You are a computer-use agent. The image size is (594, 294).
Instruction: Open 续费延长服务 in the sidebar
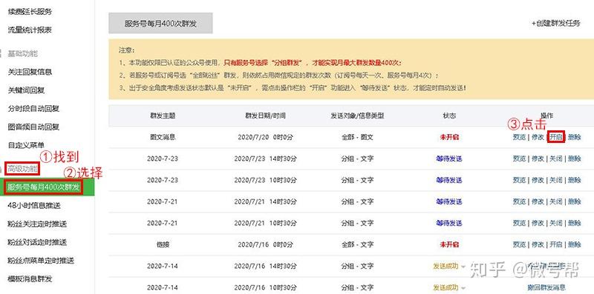point(30,12)
